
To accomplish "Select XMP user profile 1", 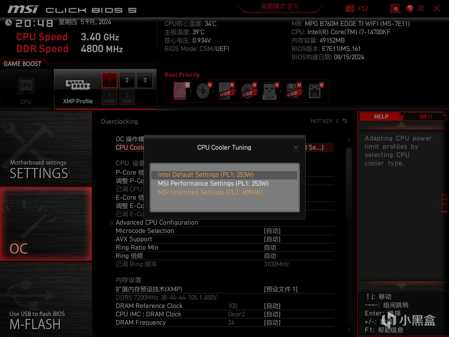I will pyautogui.click(x=109, y=97).
